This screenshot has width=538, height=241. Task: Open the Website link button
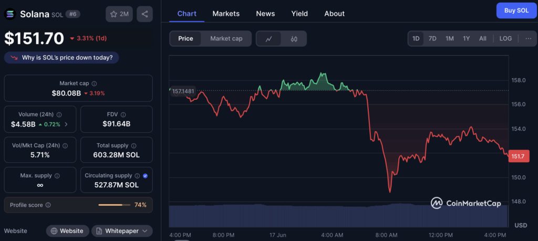pos(68,231)
